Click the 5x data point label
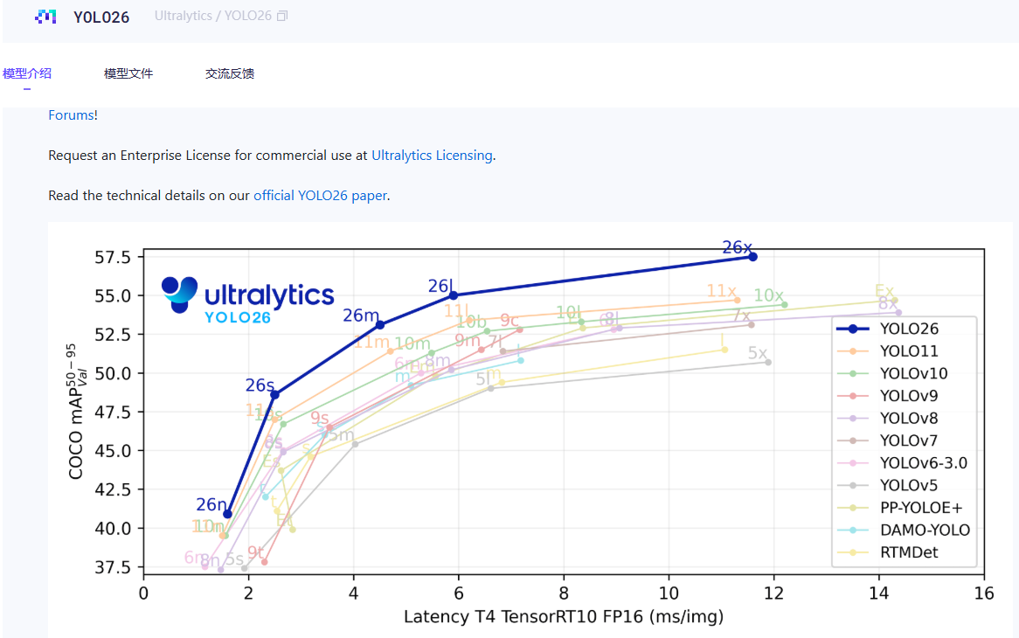Viewport: 1019px width, 638px height. coord(757,353)
